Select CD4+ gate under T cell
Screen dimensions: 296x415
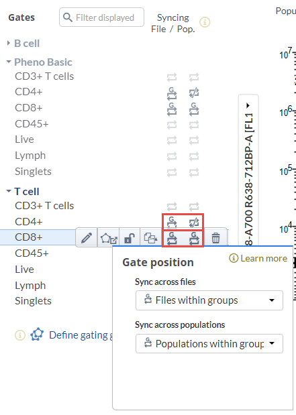pos(29,222)
